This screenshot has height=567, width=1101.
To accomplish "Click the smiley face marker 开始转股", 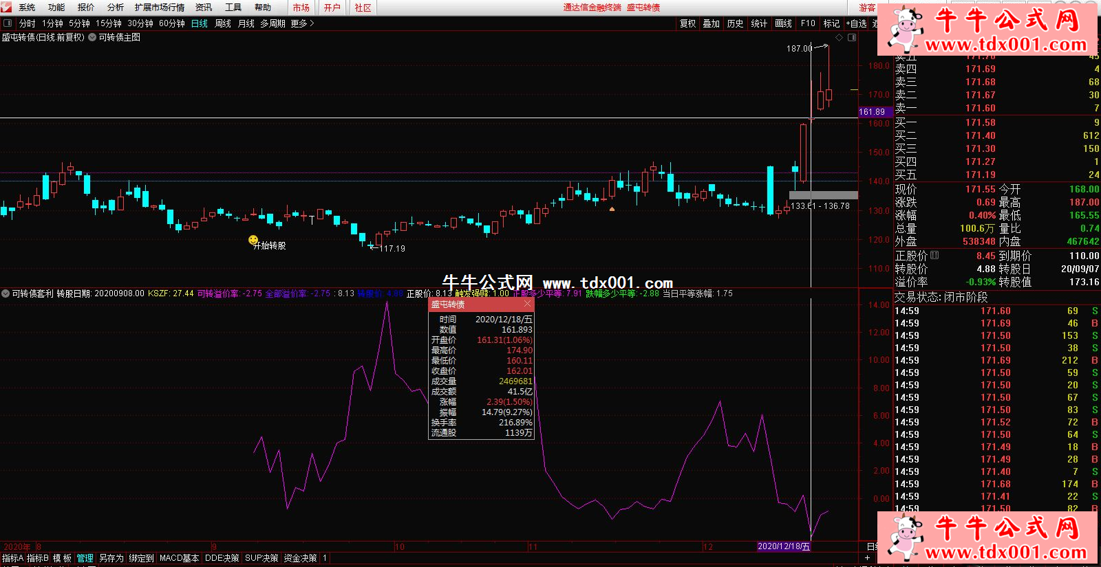I will tap(253, 240).
